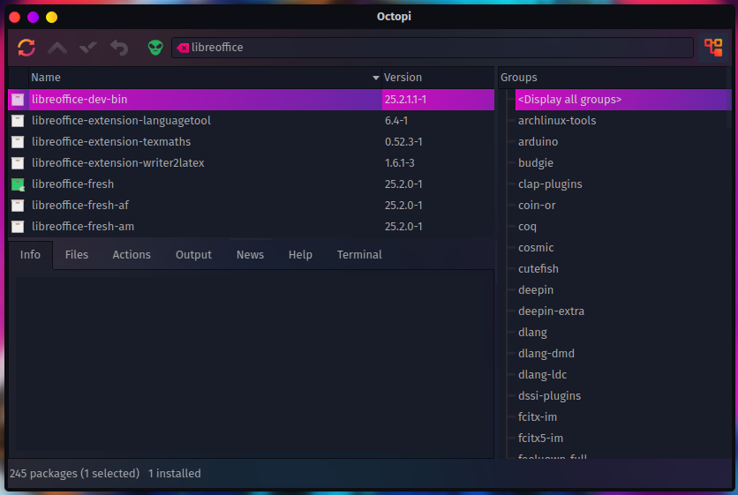This screenshot has height=495, width=738.
Task: Click the undo/cancel transactions icon
Action: (119, 48)
